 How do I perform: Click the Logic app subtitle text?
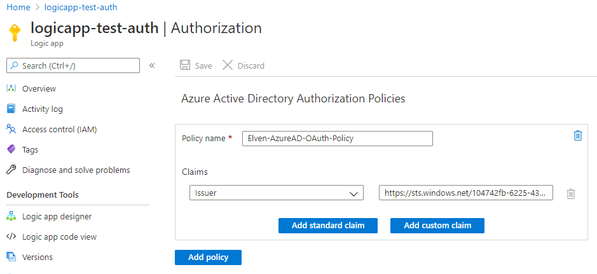click(47, 43)
